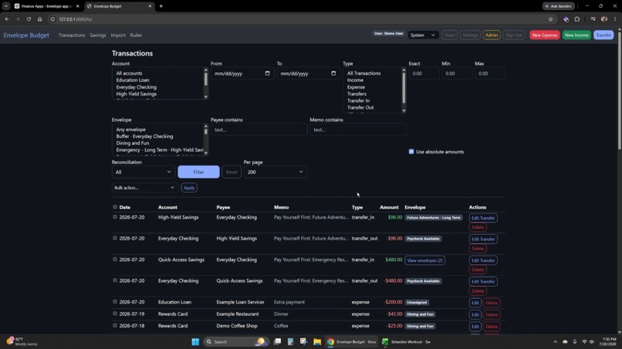Click Account list scrollbar
The image size is (622, 349).
click(x=205, y=79)
